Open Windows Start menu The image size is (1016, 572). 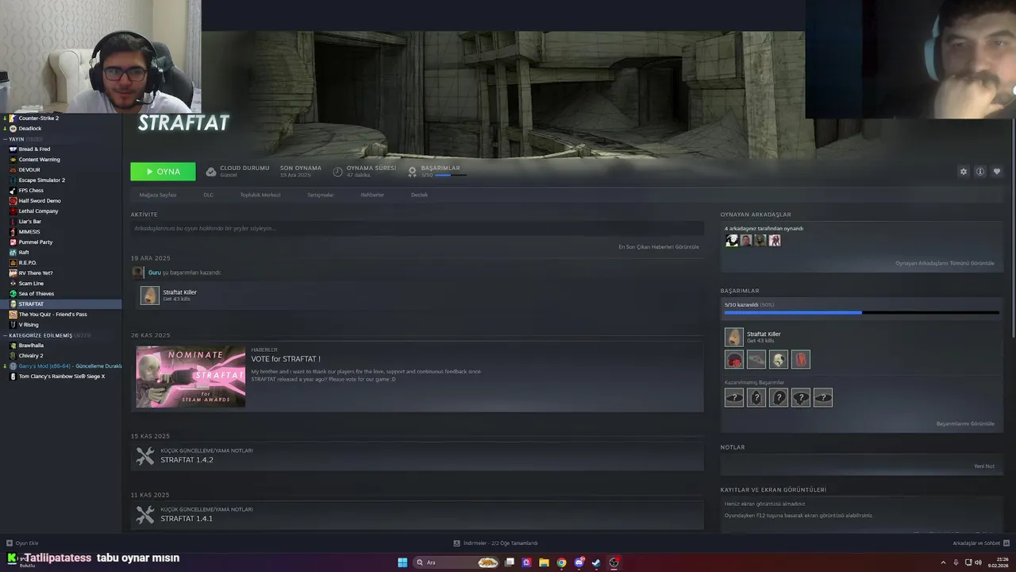[402, 562]
